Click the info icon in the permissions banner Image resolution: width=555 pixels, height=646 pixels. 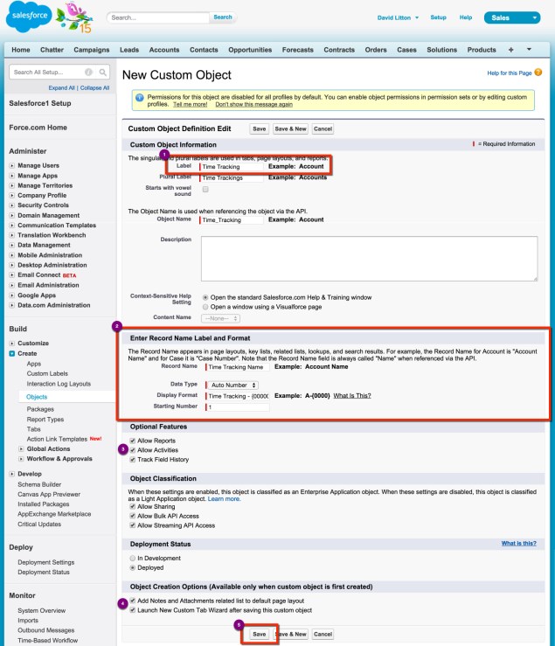[x=139, y=96]
